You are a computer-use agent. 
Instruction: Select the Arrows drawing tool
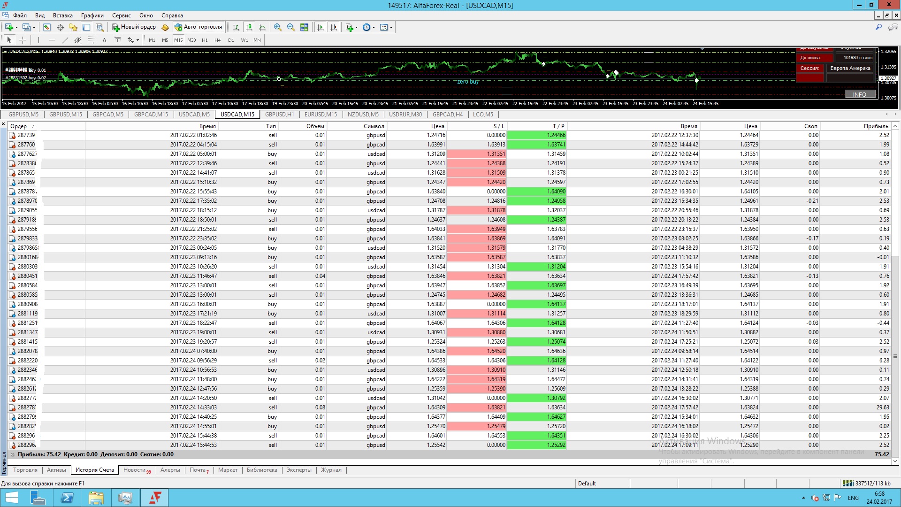[131, 40]
